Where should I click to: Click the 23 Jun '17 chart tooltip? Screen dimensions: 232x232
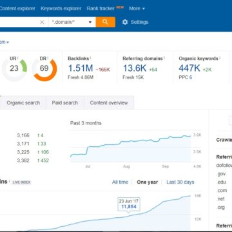point(129,204)
